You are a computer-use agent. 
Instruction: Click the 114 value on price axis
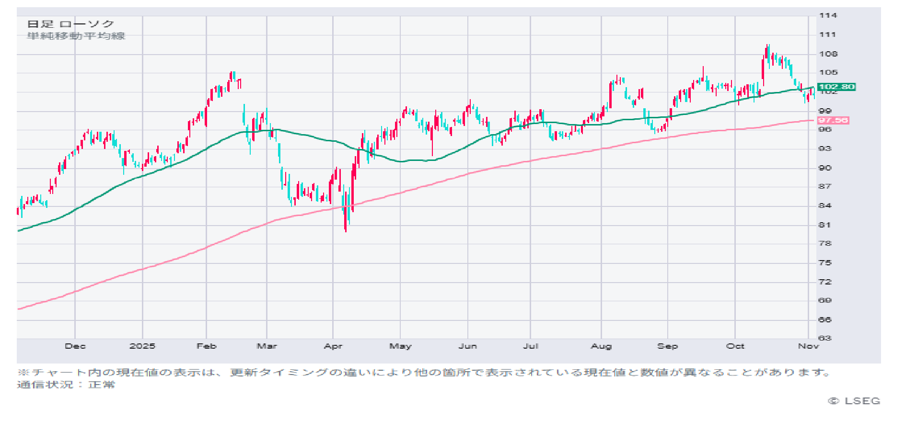(x=828, y=15)
